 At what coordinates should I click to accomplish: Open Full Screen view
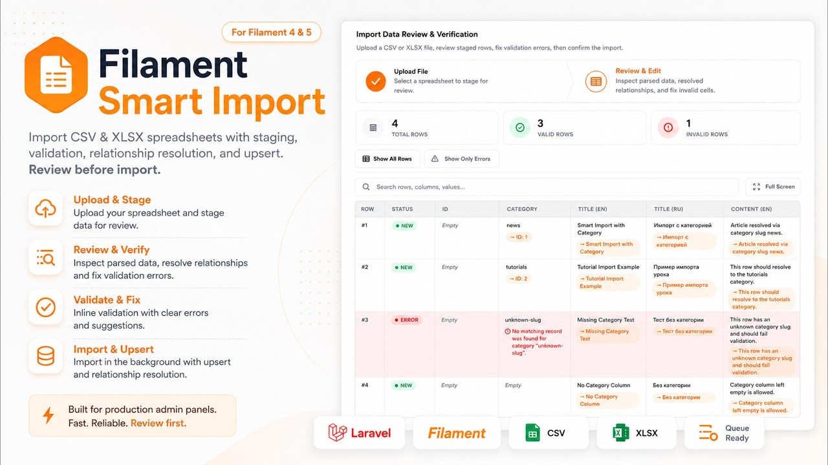pyautogui.click(x=773, y=187)
